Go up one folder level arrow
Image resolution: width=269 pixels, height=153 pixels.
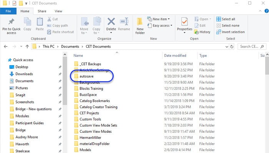[x=27, y=46]
